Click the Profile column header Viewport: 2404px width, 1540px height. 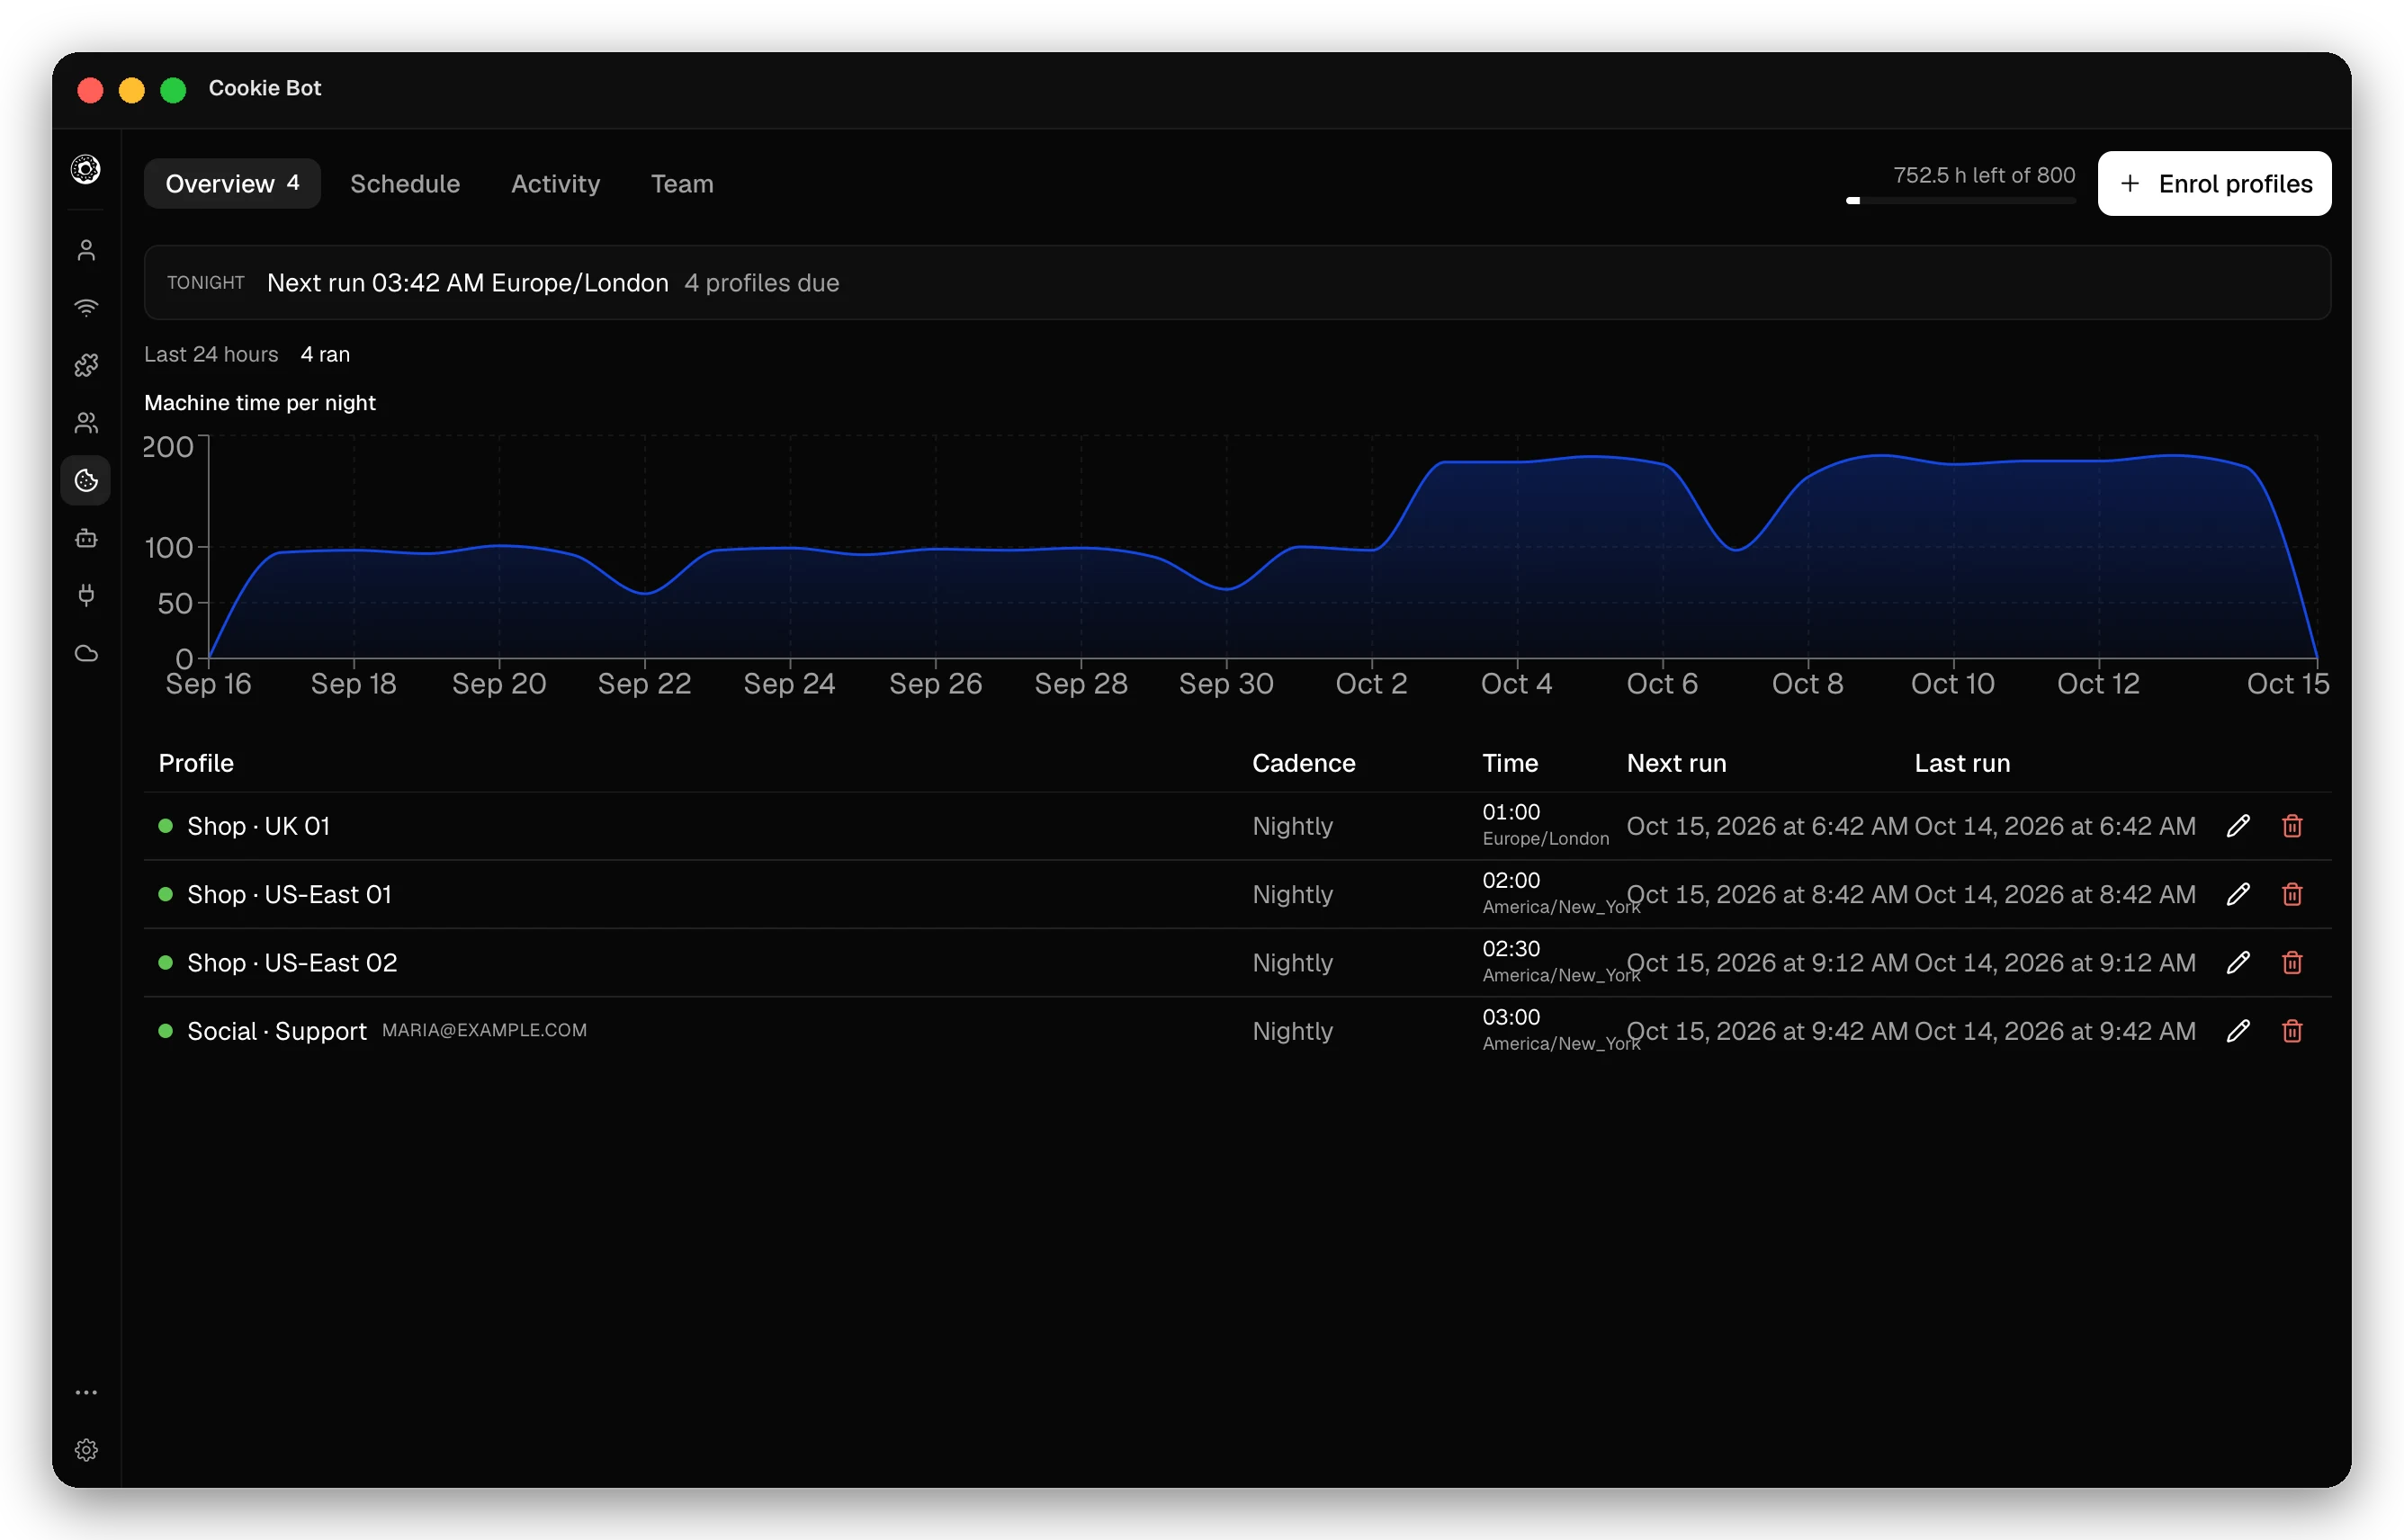196,763
